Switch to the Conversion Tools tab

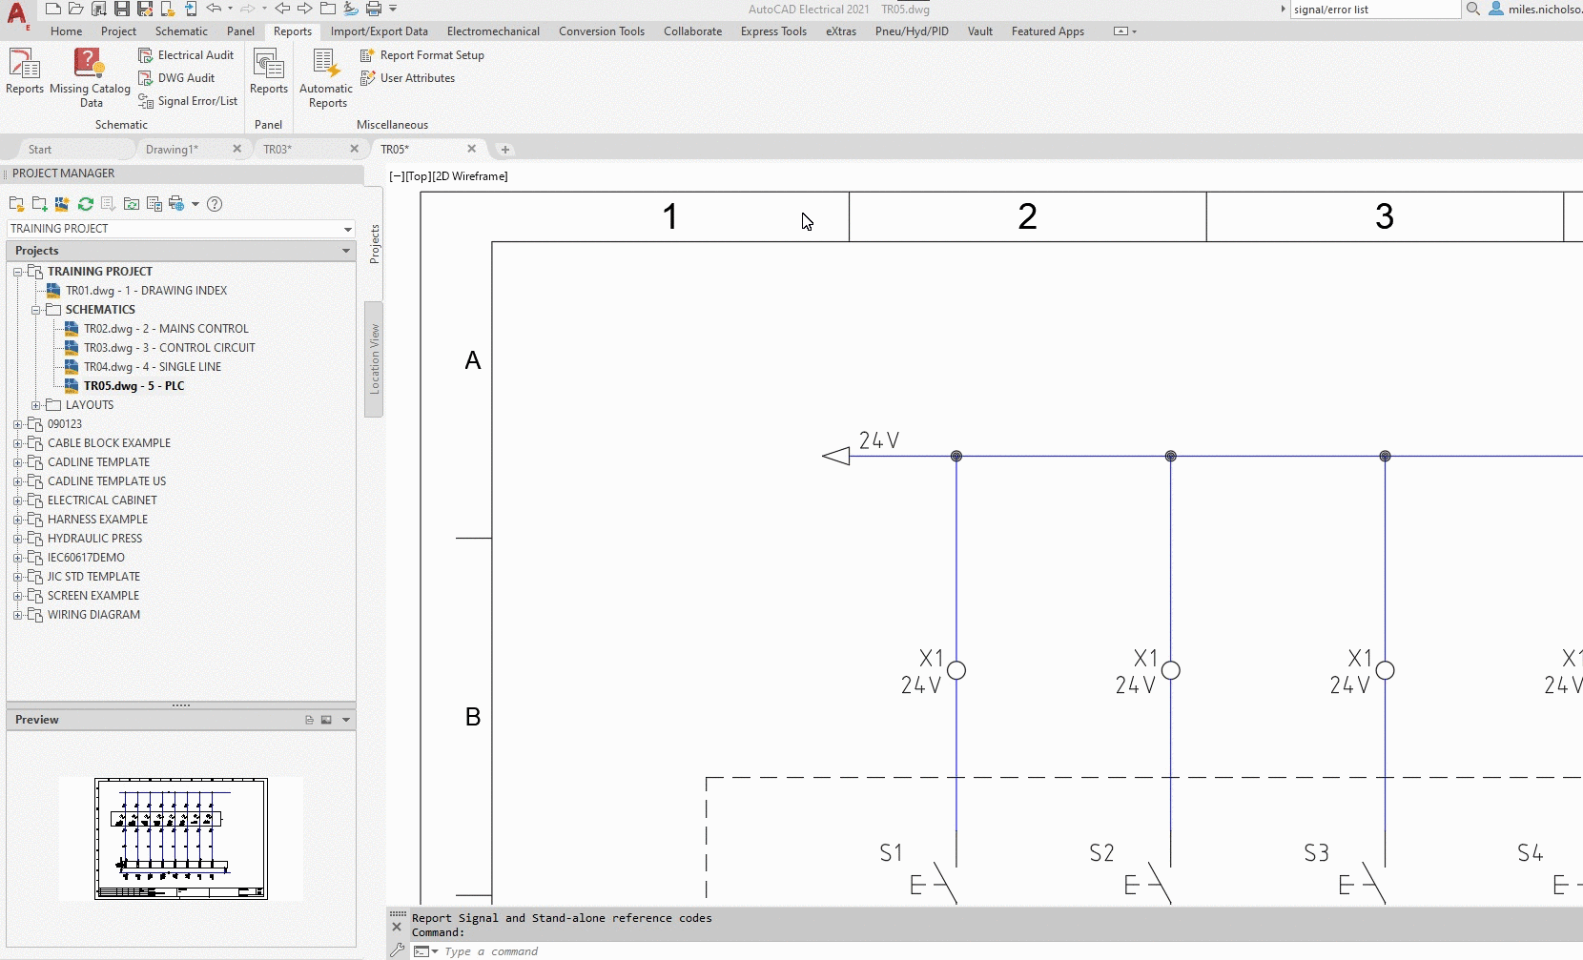click(x=602, y=31)
